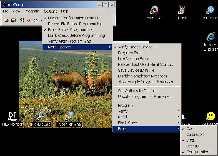Click the red checkmark verify toolbar icon
The height and width of the screenshot is (156, 218).
(x=29, y=20)
